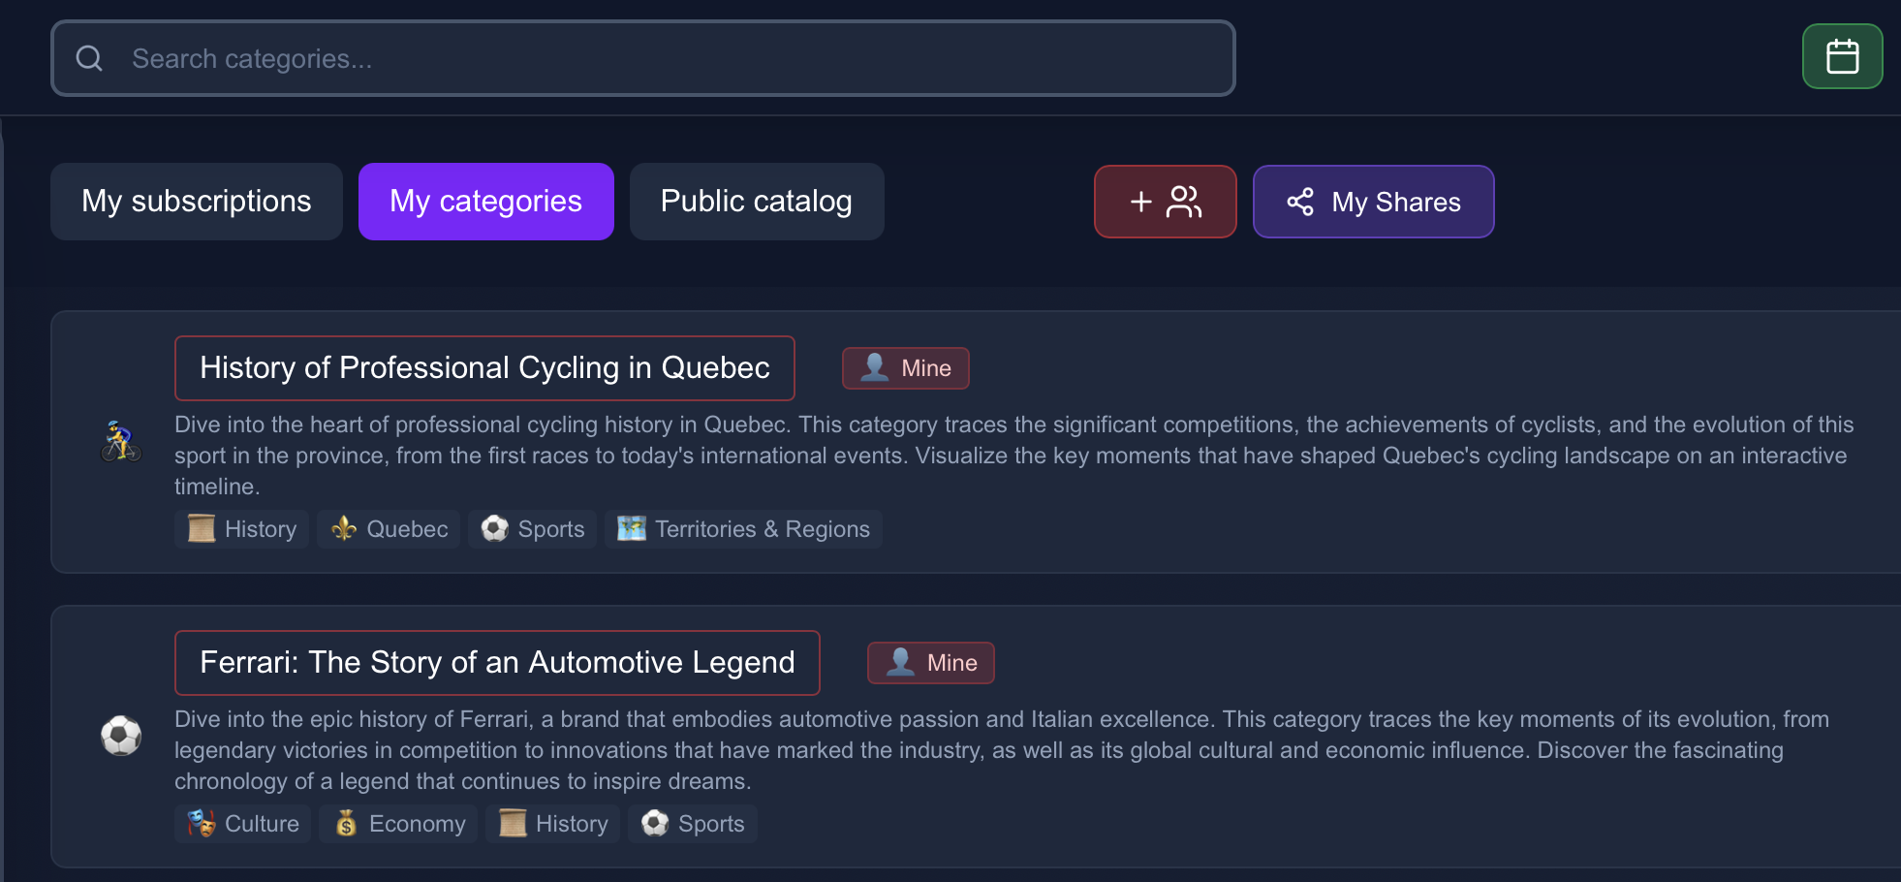
Task: Select the Territories & Regions tag
Action: [x=743, y=529]
